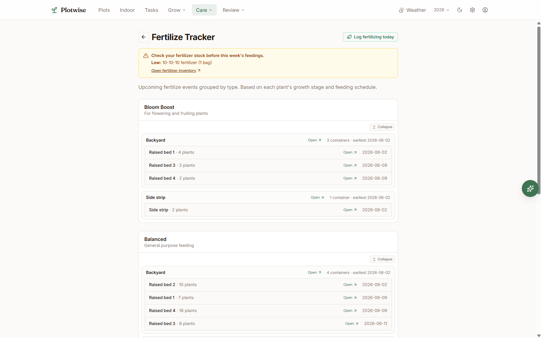This screenshot has height=338, width=541.
Task: Open Raised bed 1 with 4 plants
Action: 350,152
